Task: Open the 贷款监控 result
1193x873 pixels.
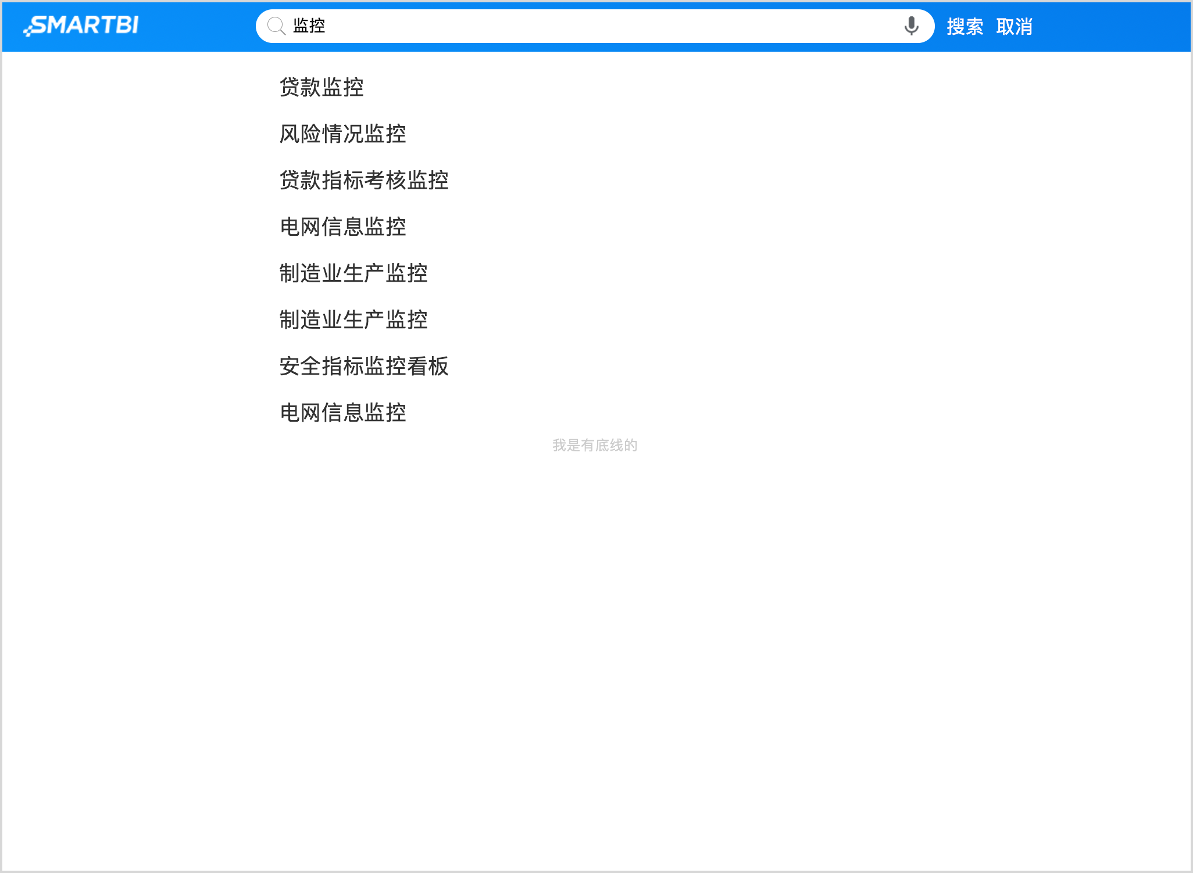Action: pyautogui.click(x=322, y=87)
